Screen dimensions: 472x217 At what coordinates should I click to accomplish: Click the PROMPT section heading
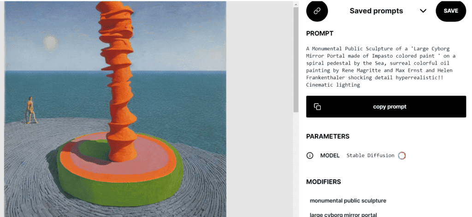(x=320, y=34)
